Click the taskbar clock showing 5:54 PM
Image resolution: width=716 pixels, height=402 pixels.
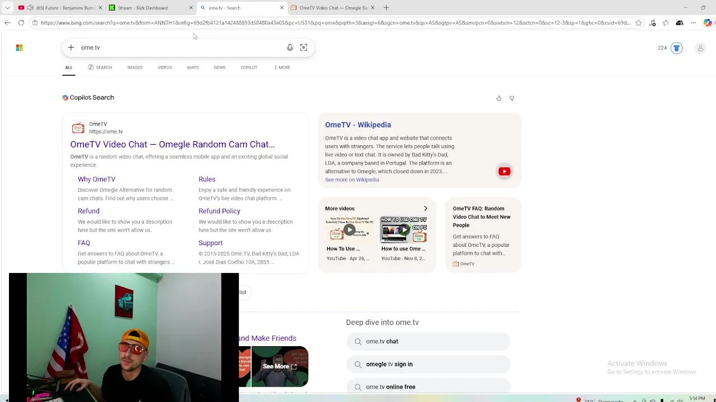point(697,399)
